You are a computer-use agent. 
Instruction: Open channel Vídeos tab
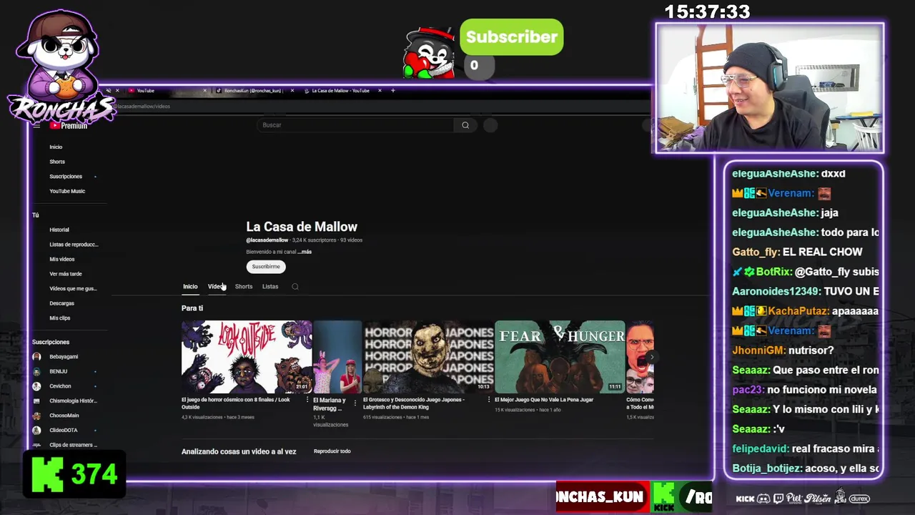coord(217,287)
